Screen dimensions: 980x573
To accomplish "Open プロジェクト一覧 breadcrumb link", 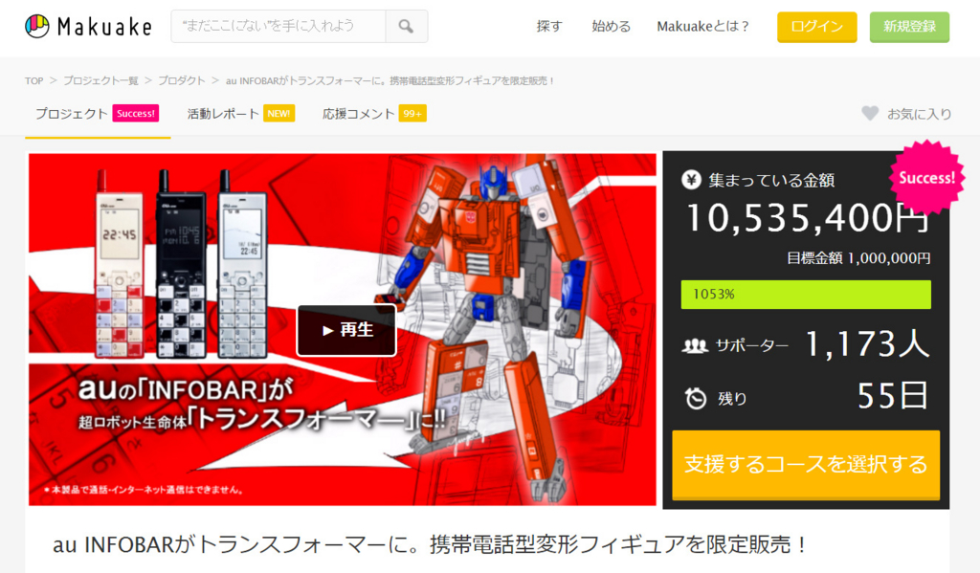I will (x=100, y=80).
